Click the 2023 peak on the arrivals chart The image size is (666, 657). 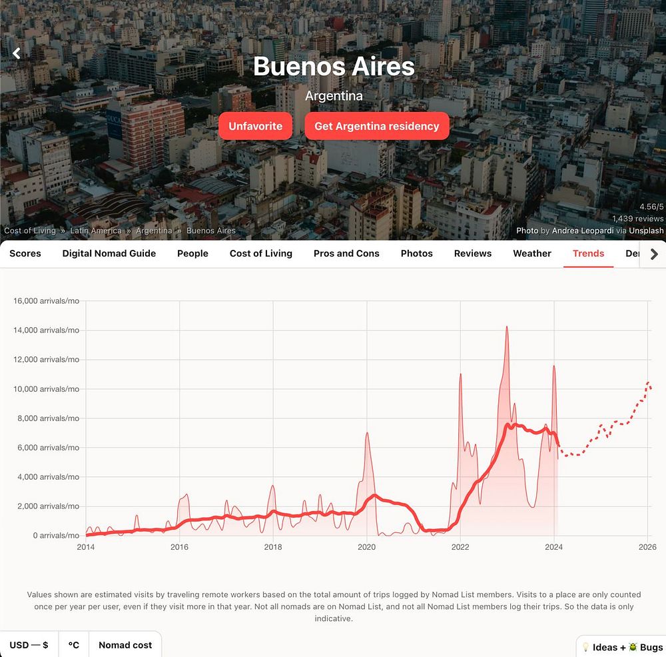point(507,327)
